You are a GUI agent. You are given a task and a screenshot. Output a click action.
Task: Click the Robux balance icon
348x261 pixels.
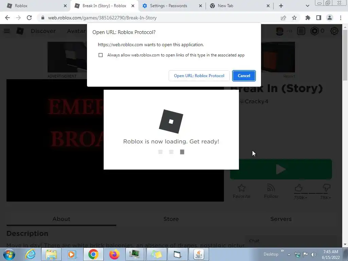[x=314, y=31]
